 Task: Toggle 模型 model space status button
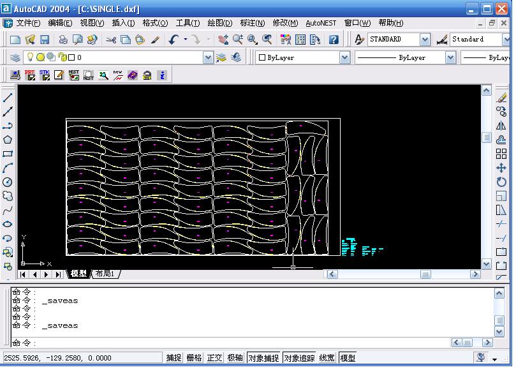(x=348, y=357)
